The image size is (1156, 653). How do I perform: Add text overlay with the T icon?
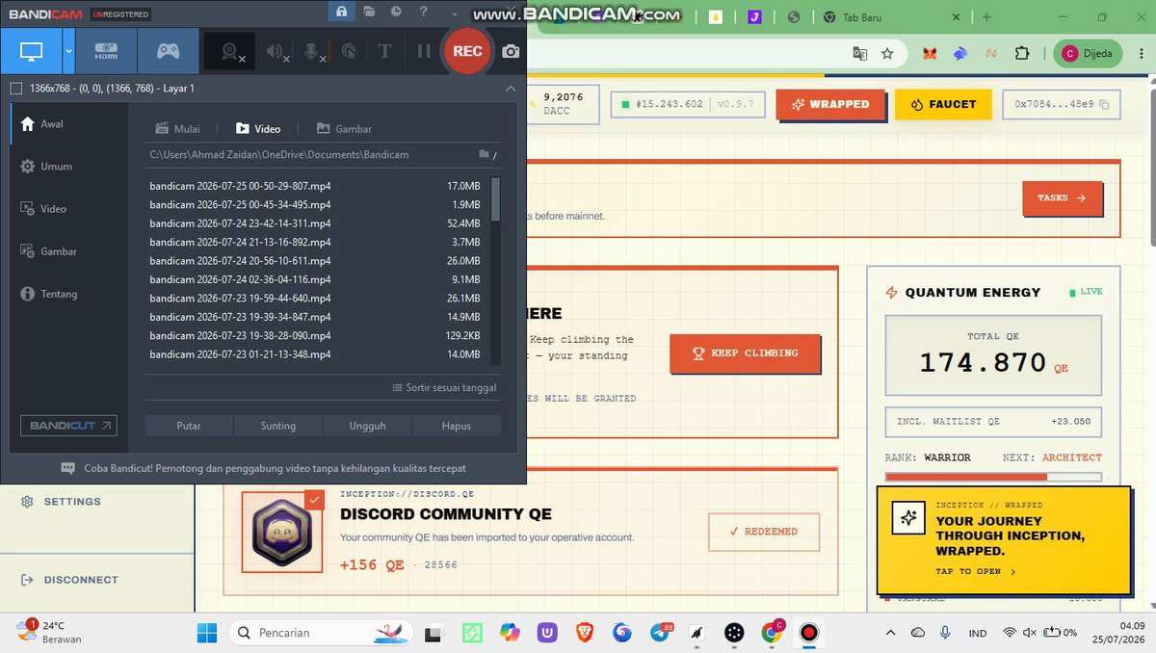point(383,52)
